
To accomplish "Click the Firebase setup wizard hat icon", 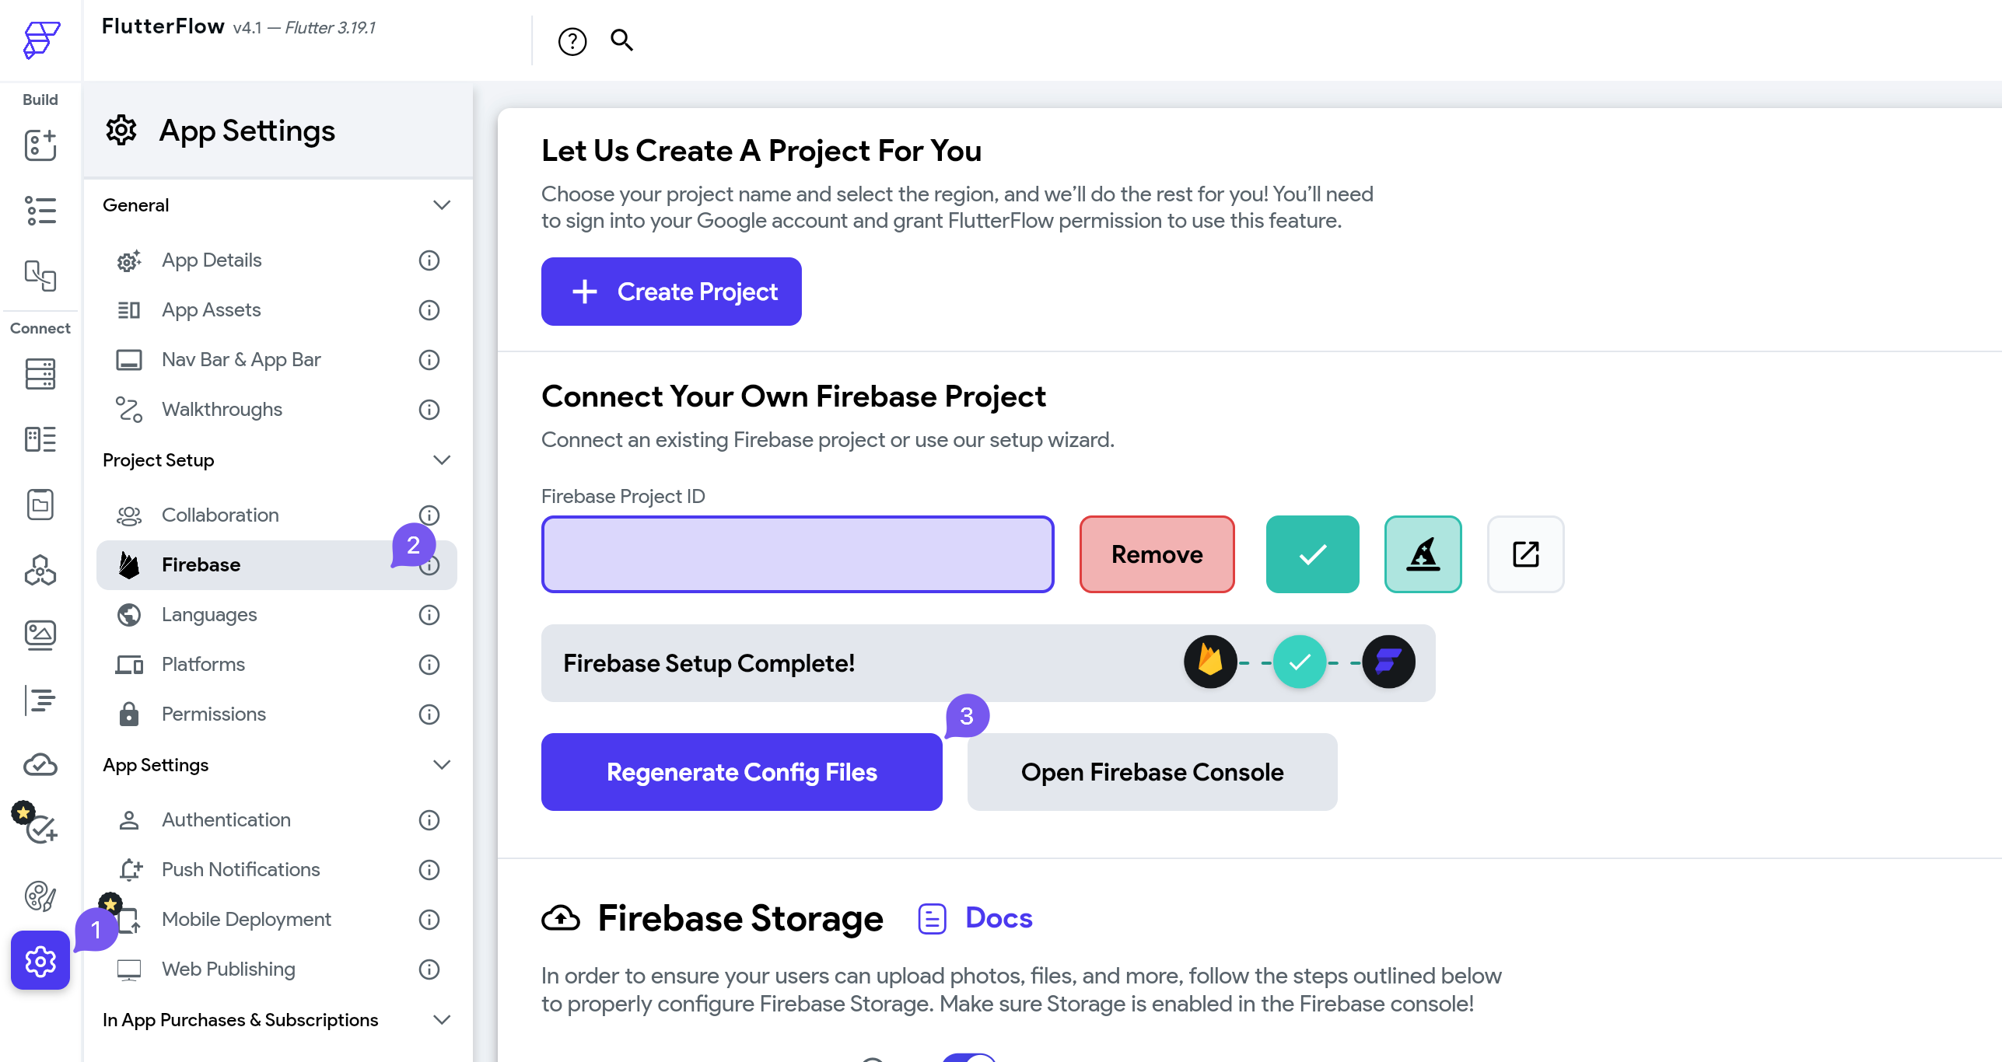I will (x=1423, y=554).
